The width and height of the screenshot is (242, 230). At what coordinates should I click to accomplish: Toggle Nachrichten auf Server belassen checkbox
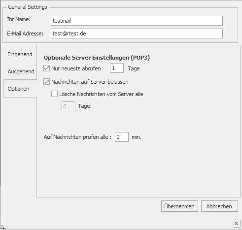pyautogui.click(x=47, y=82)
